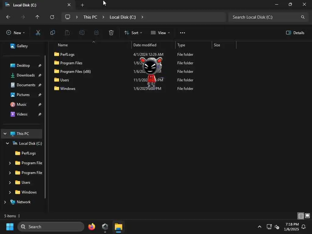Click This PC in the address bar
This screenshot has width=312, height=234.
tap(90, 17)
